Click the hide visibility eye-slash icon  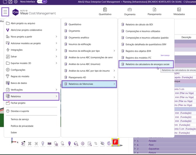click(x=102, y=144)
